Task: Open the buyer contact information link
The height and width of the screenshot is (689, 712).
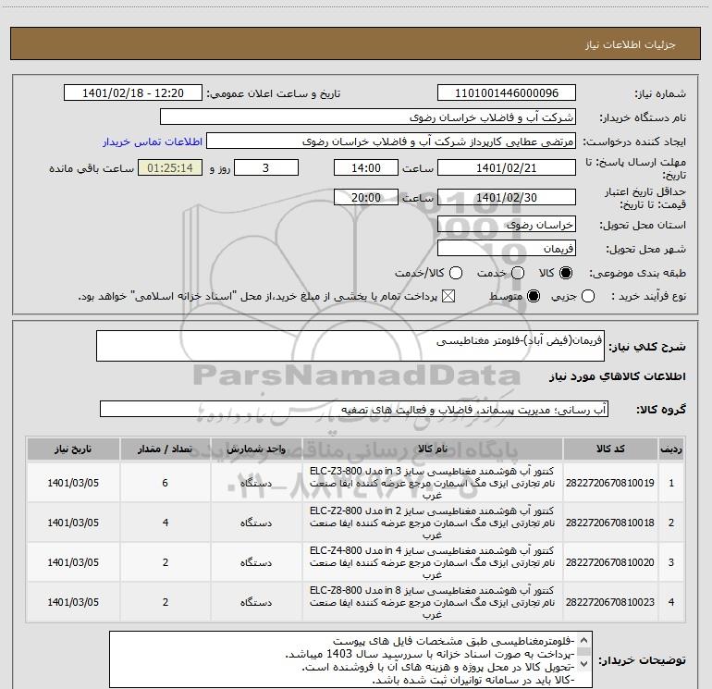Action: [x=153, y=141]
